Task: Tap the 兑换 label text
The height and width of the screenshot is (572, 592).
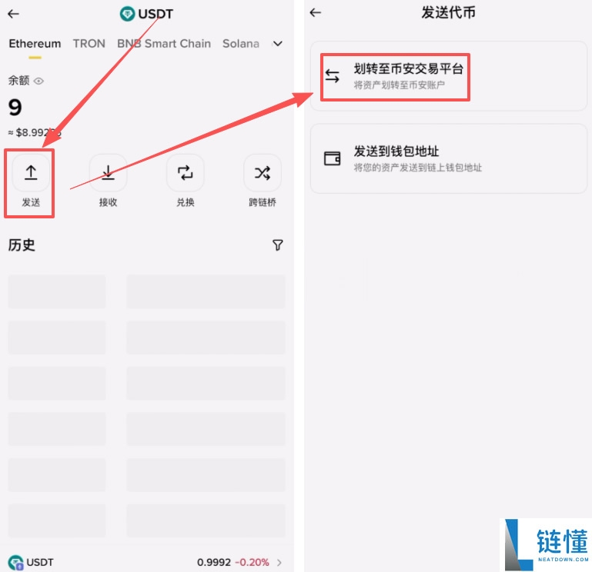Action: 185,202
